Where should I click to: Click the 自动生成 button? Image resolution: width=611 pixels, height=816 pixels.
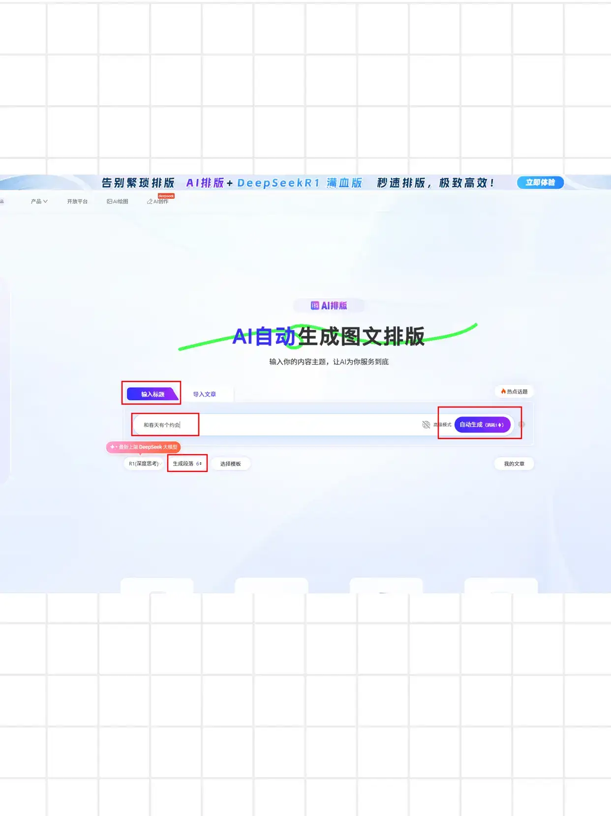(482, 425)
